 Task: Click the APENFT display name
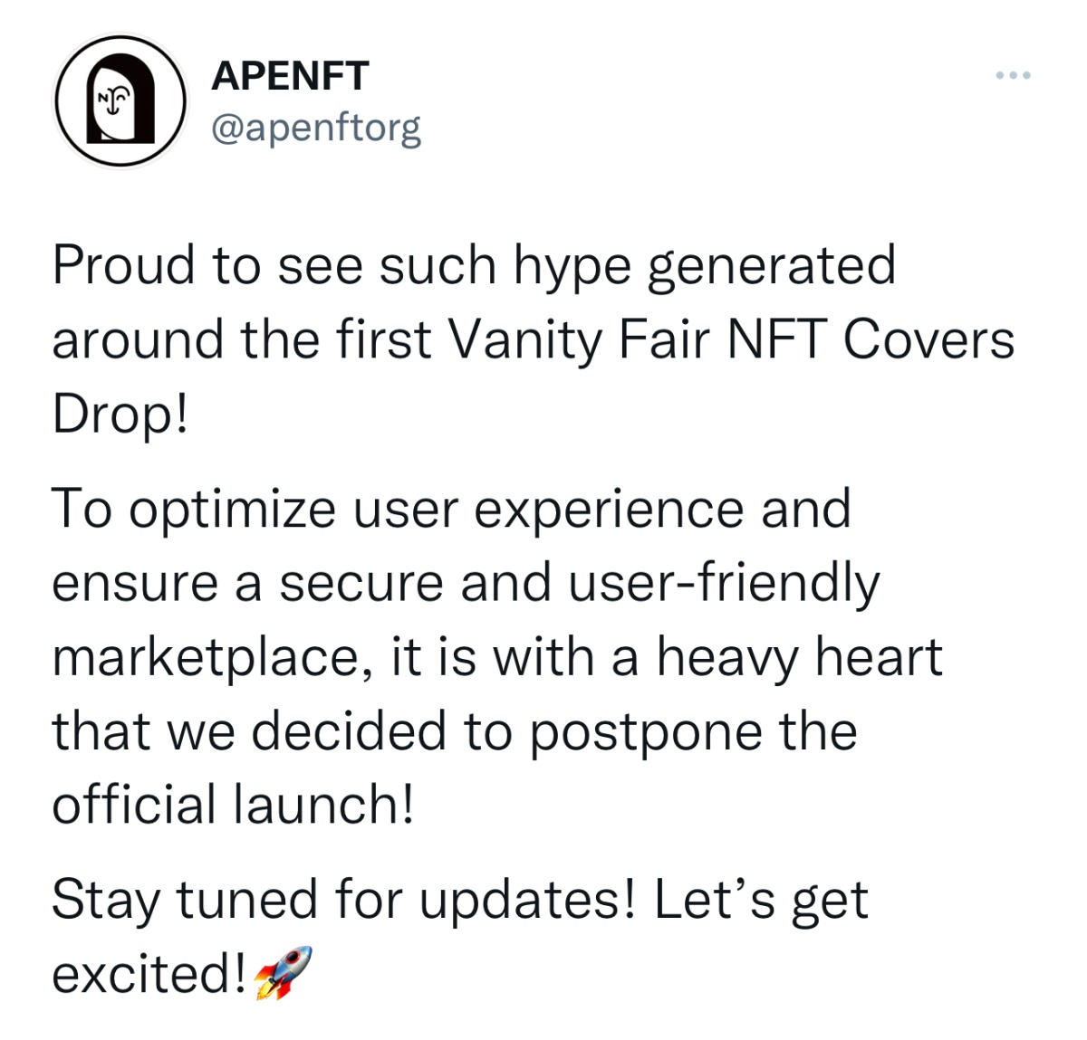tap(290, 77)
